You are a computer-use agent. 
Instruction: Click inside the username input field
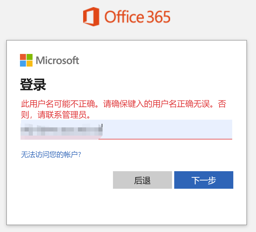(150, 129)
